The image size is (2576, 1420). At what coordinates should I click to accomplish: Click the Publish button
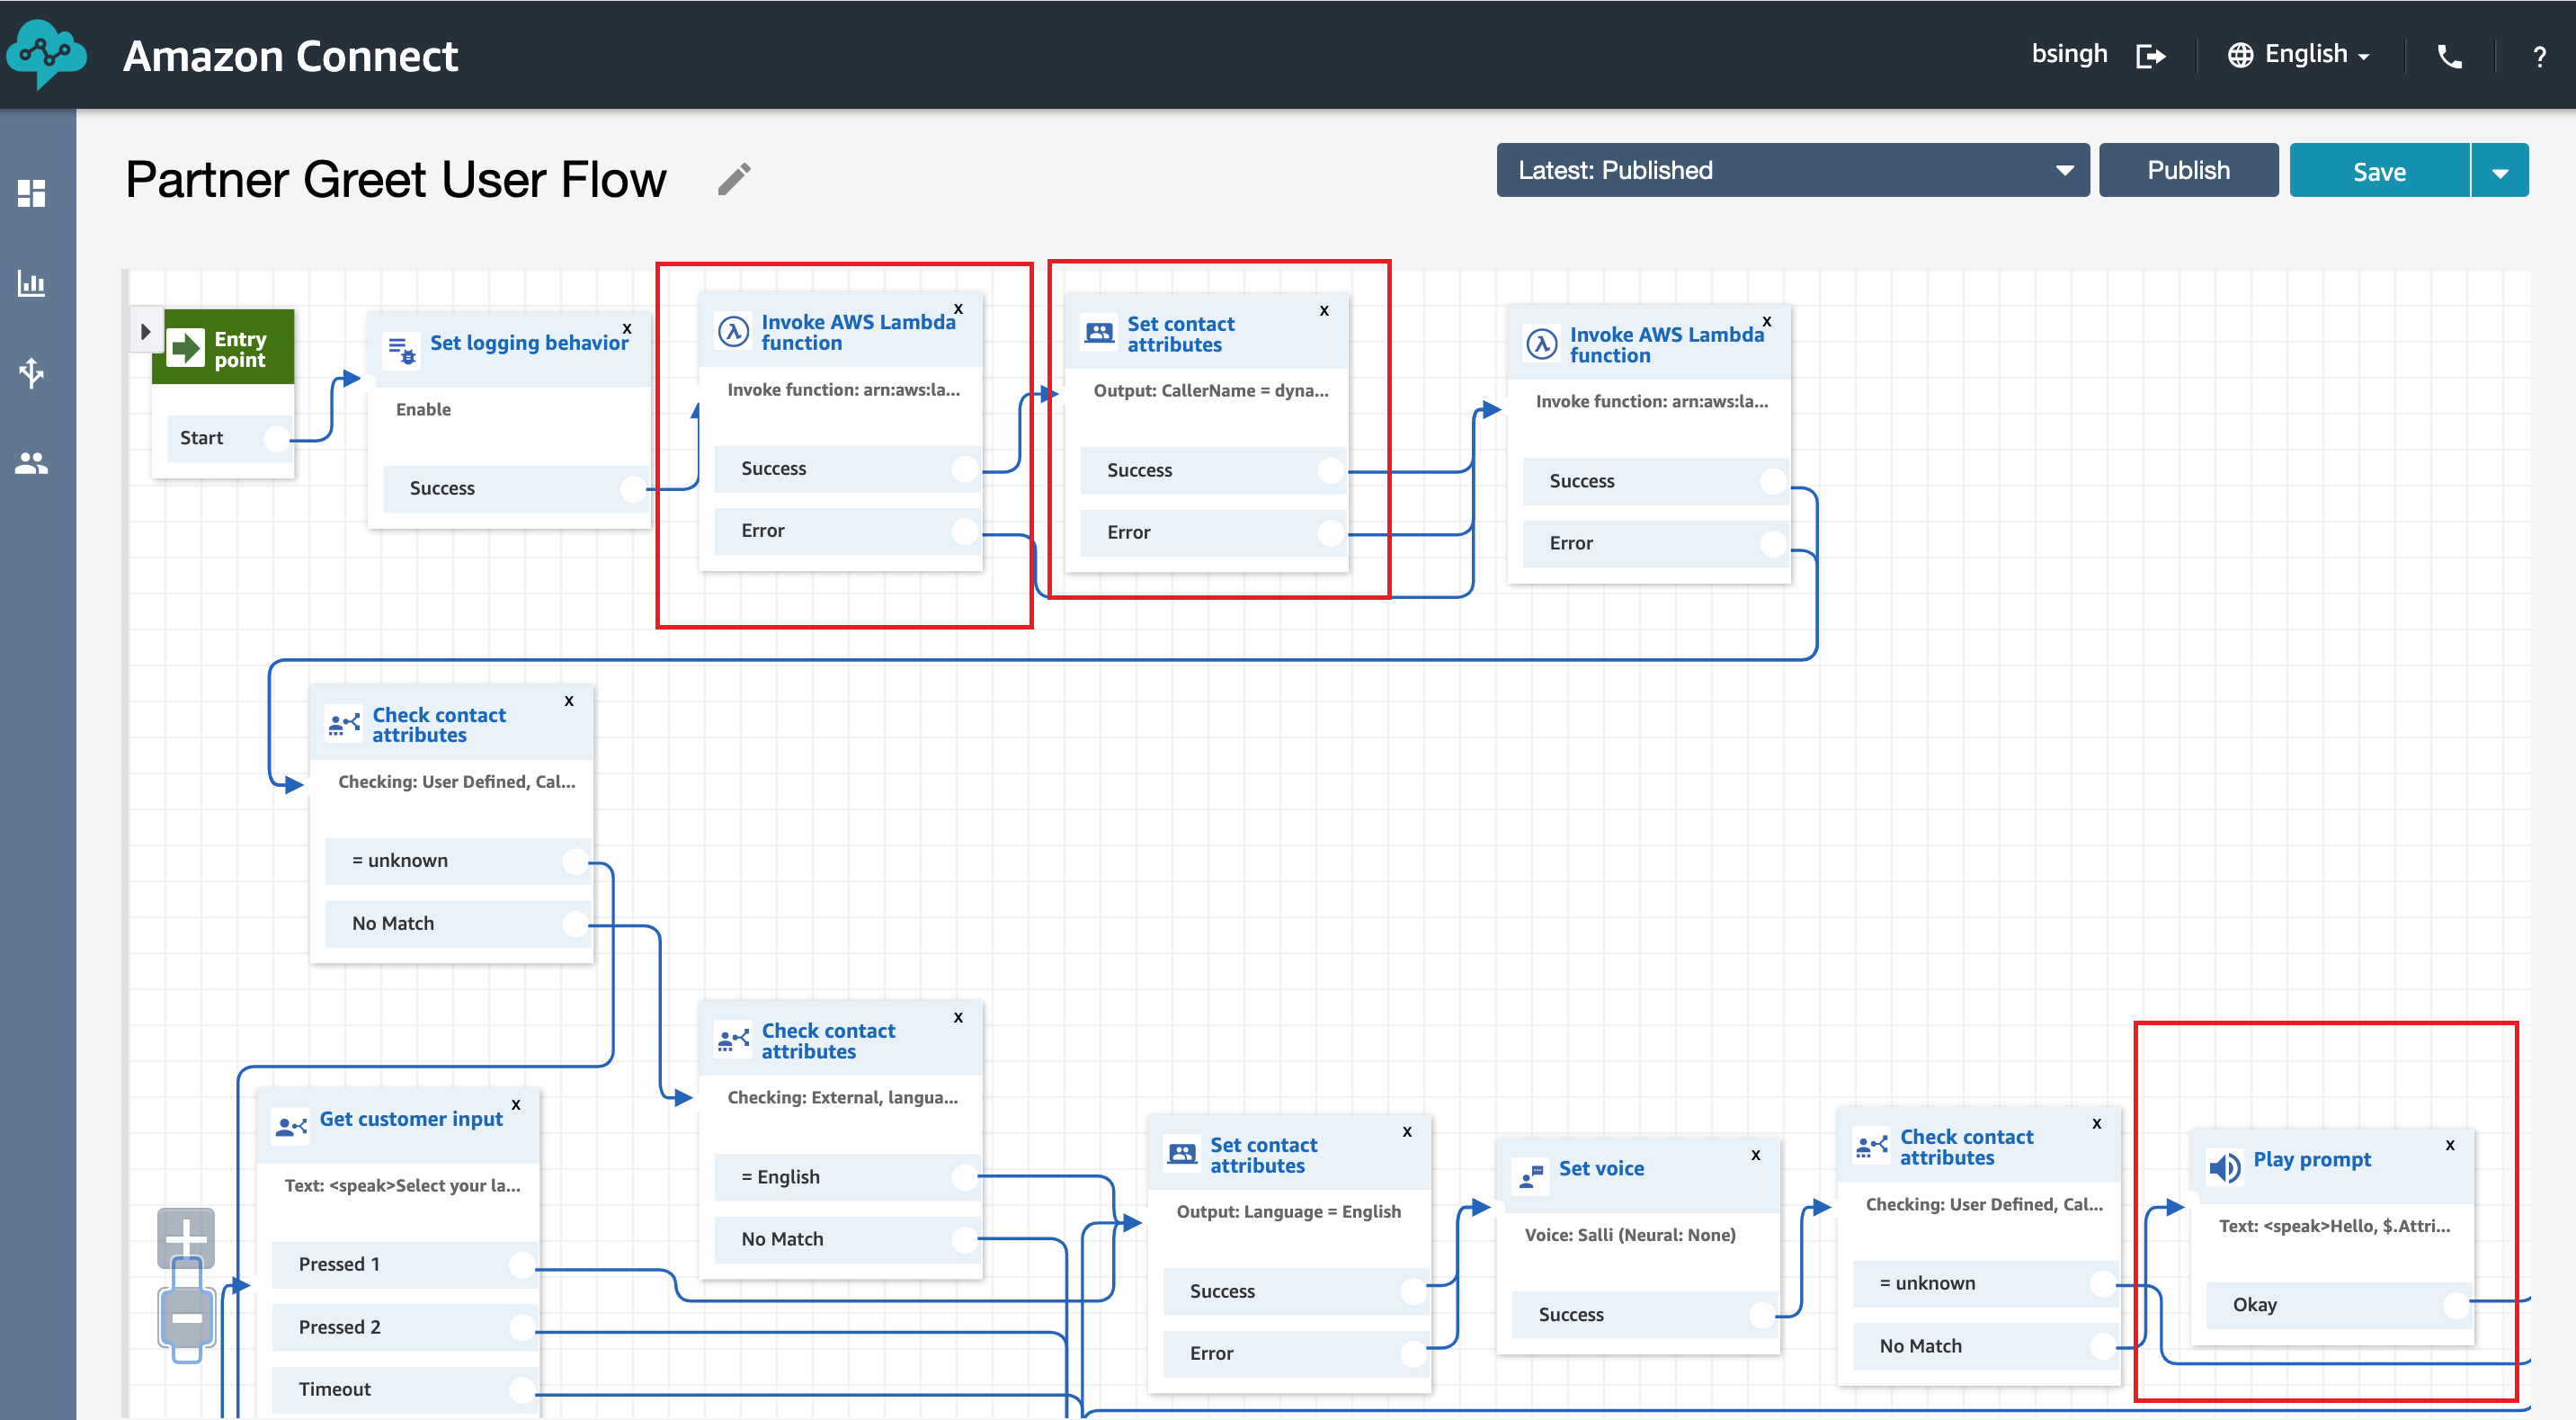[2188, 170]
